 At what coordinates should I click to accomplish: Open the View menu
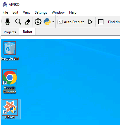pyautogui.click(x=26, y=12)
